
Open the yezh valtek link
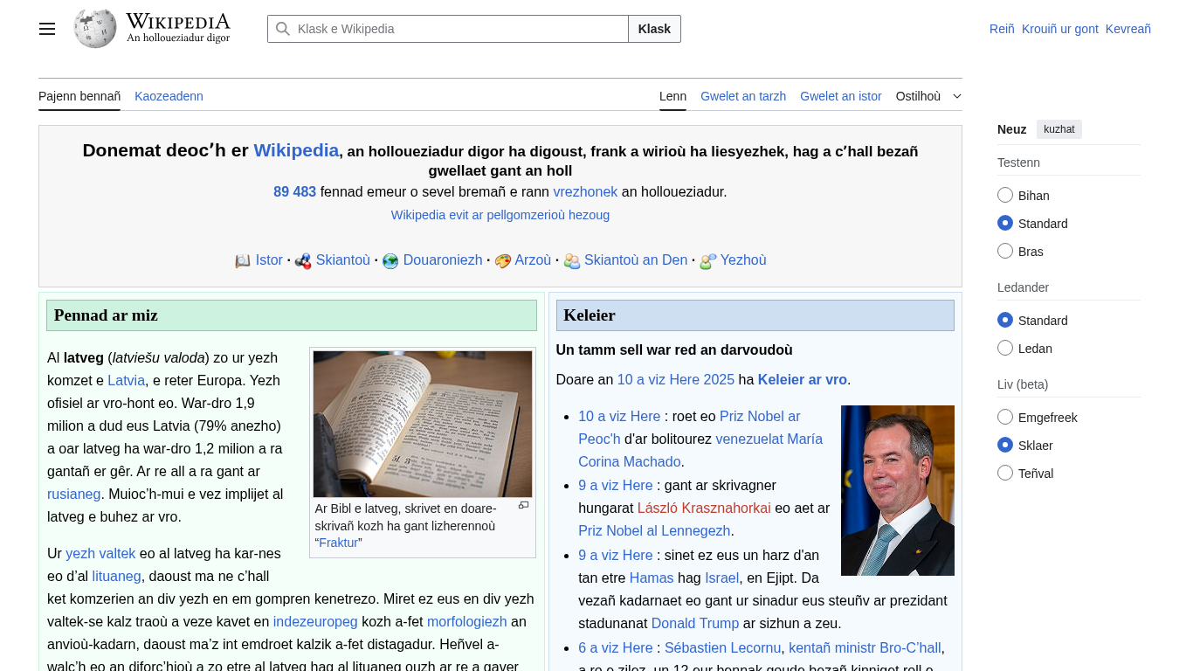click(x=100, y=553)
